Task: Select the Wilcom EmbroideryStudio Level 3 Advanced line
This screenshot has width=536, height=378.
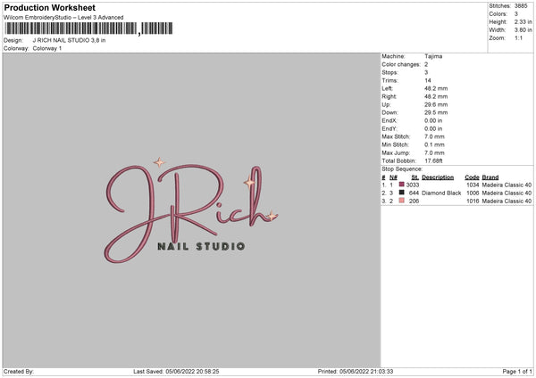Action: coord(63,18)
